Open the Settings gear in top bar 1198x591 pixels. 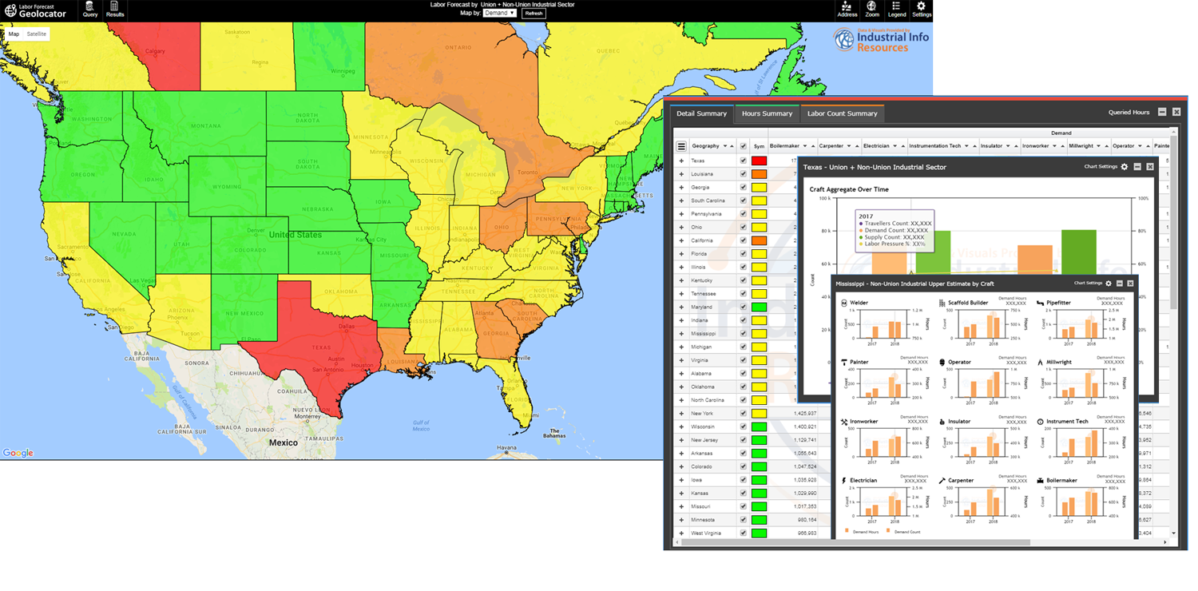click(x=921, y=9)
